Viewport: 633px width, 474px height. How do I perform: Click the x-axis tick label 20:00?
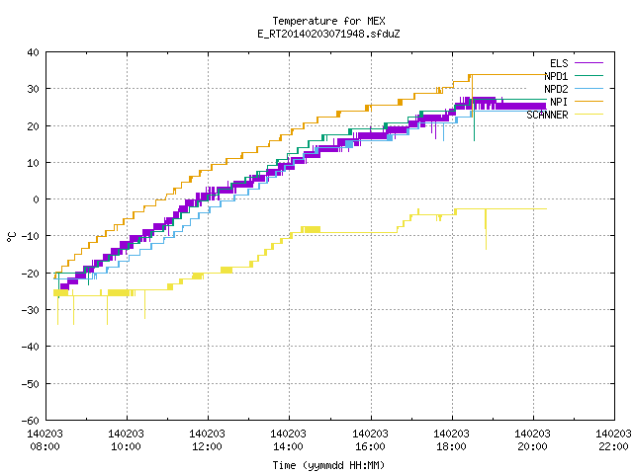coord(532,446)
